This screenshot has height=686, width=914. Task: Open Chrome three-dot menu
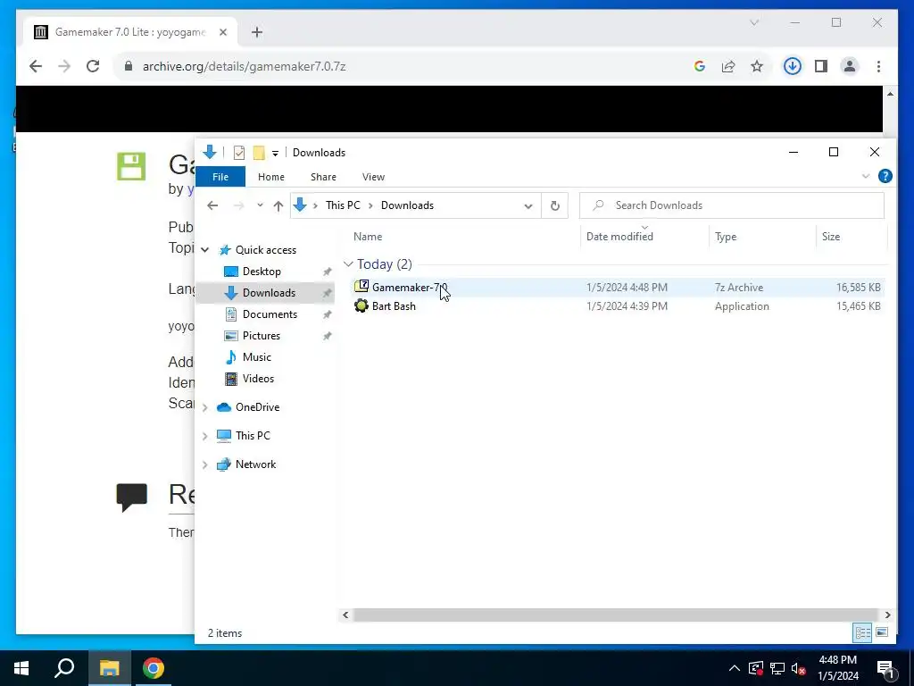[878, 66]
